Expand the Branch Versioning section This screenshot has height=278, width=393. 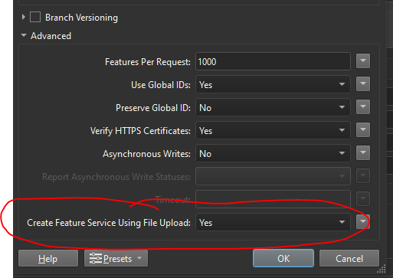coord(24,17)
